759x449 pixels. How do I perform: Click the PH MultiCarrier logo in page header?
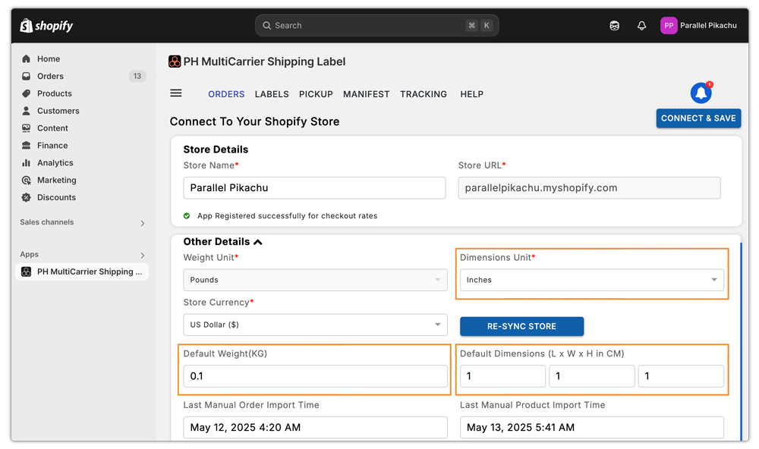coord(175,61)
